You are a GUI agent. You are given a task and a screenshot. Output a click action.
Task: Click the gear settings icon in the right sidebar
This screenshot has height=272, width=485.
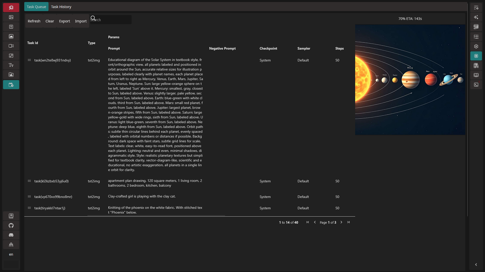coord(476,46)
